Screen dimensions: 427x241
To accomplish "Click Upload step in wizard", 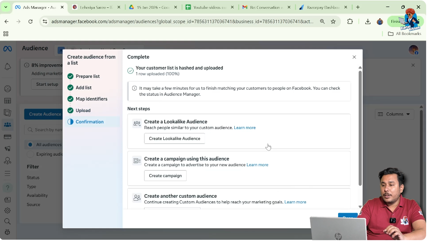I will [x=83, y=111].
